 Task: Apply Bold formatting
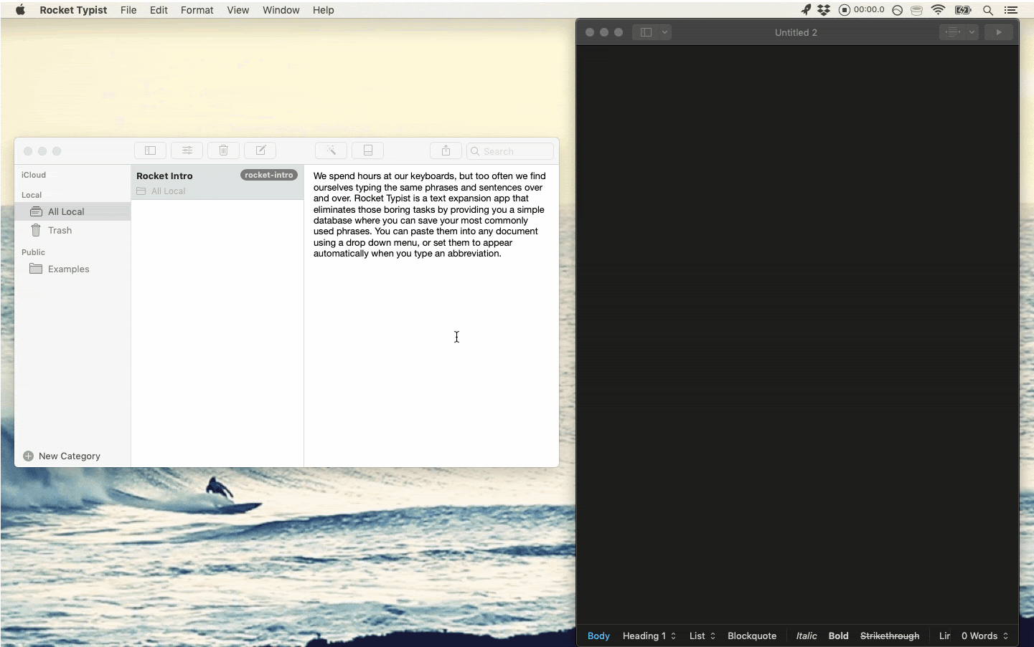pyautogui.click(x=838, y=636)
